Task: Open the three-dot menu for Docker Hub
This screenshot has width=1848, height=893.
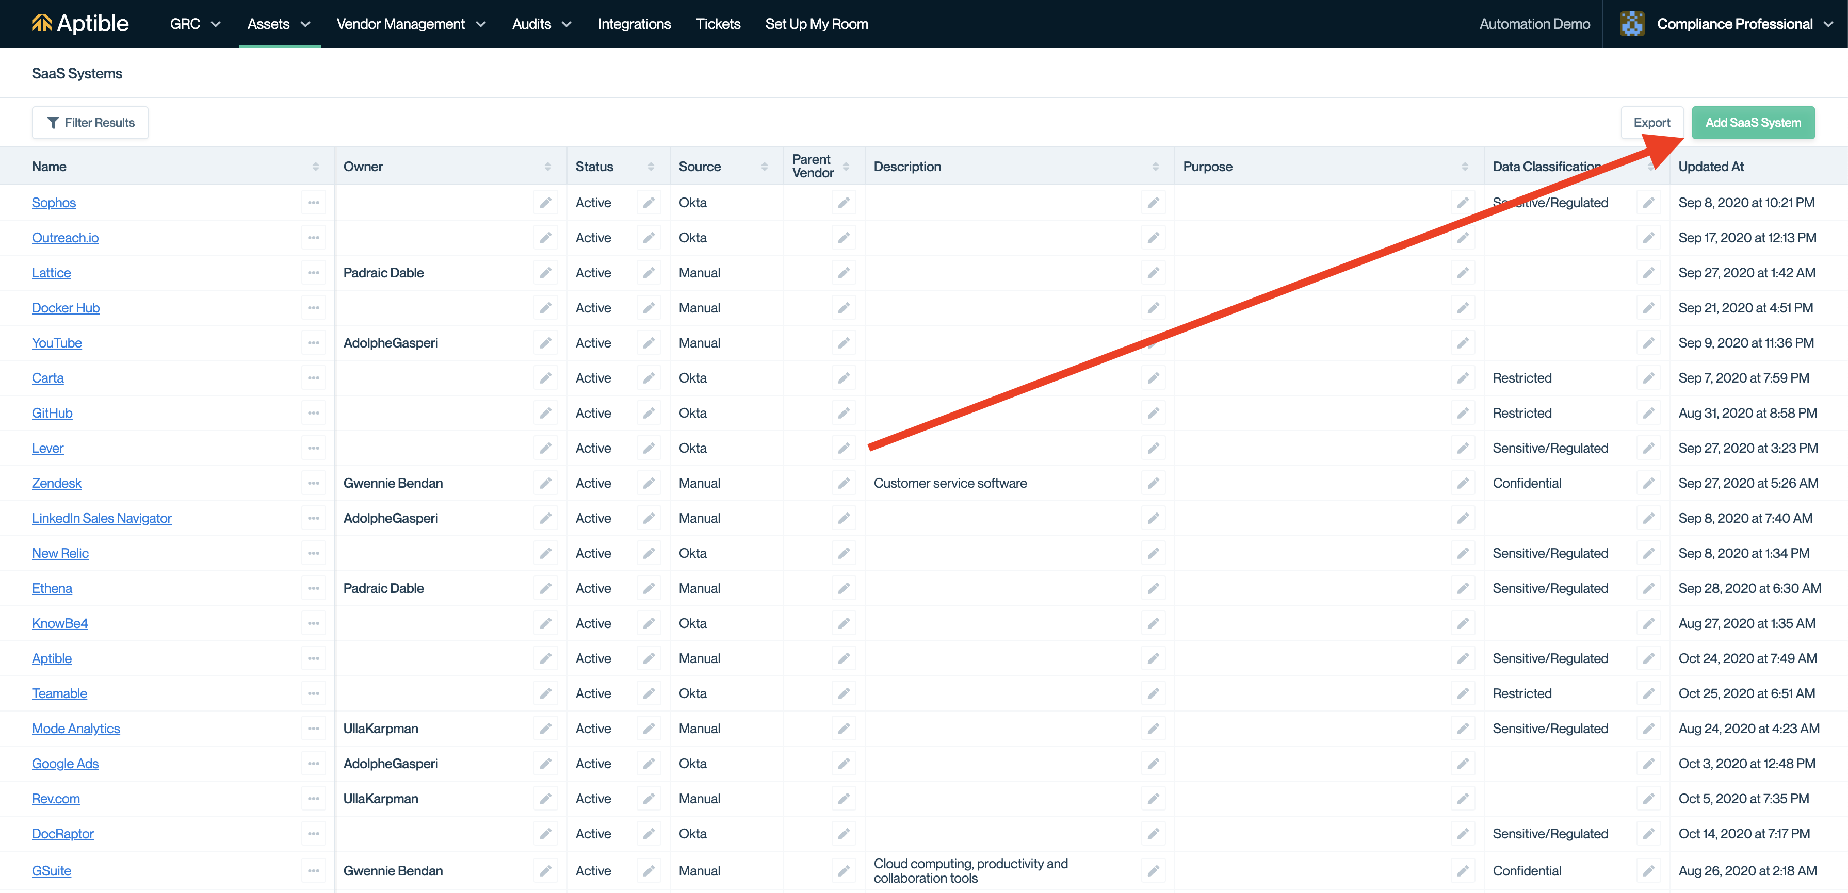Action: pos(314,308)
